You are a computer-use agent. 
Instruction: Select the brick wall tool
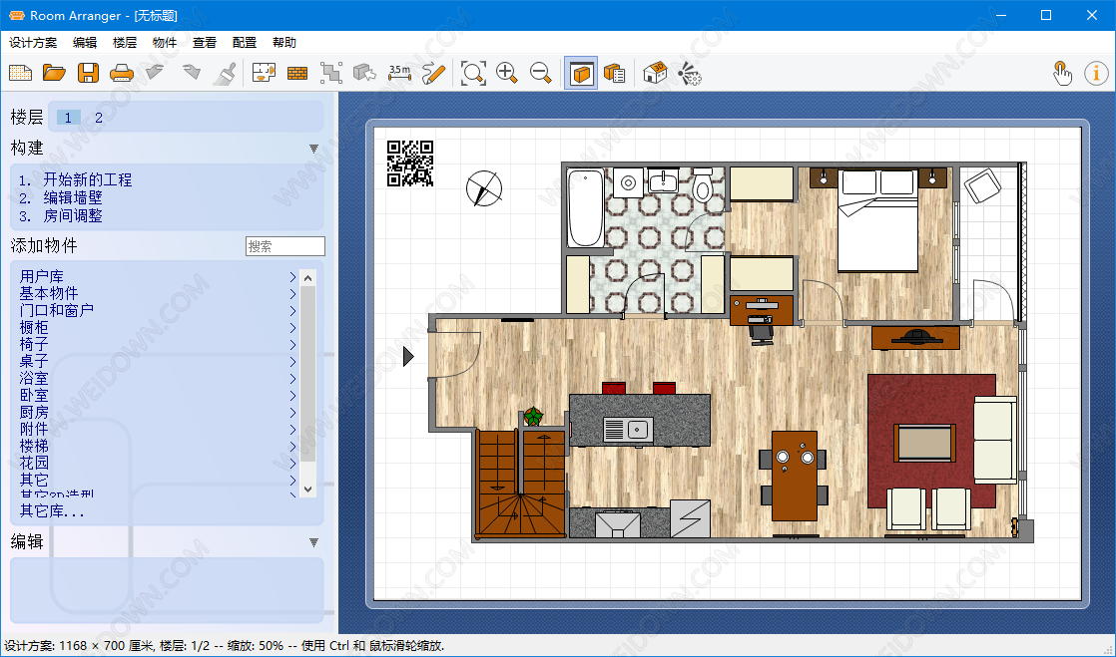coord(297,73)
